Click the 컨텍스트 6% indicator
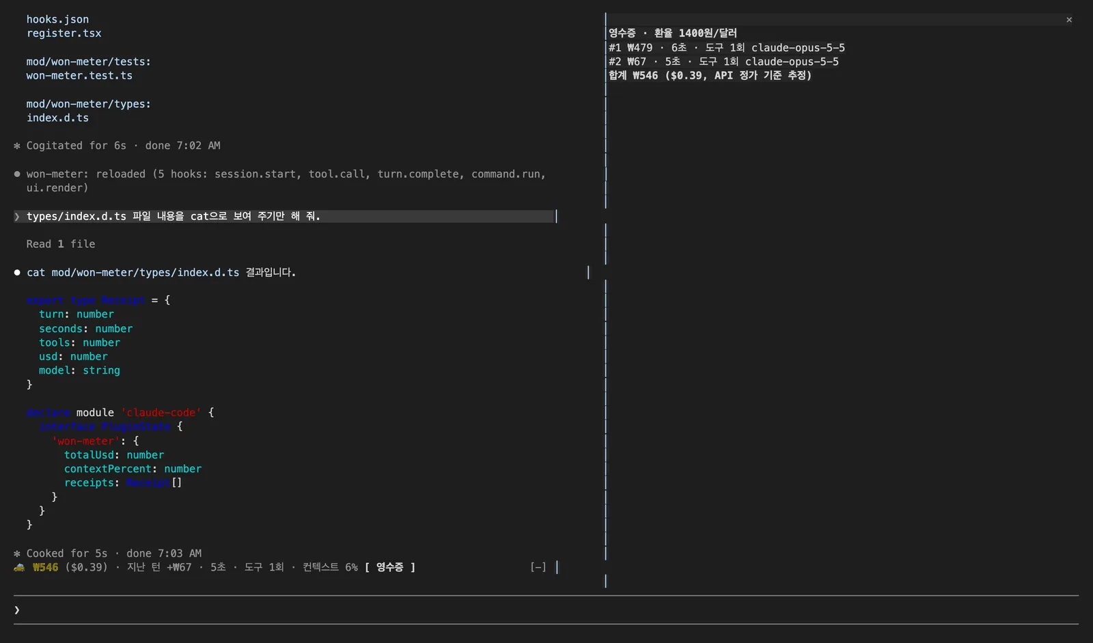This screenshot has height=643, width=1093. pyautogui.click(x=330, y=567)
